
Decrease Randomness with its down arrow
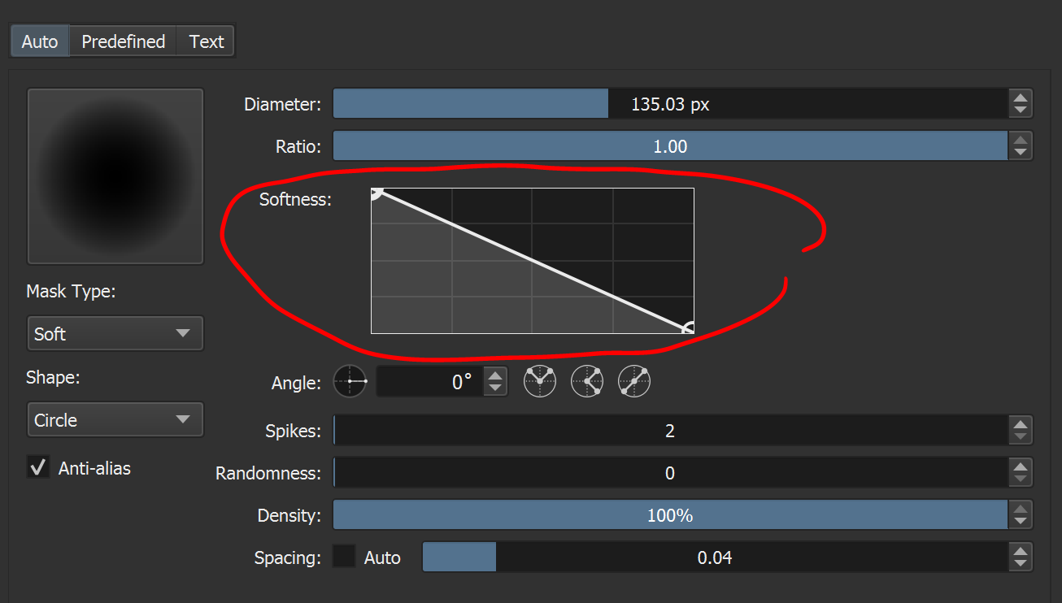click(1021, 480)
